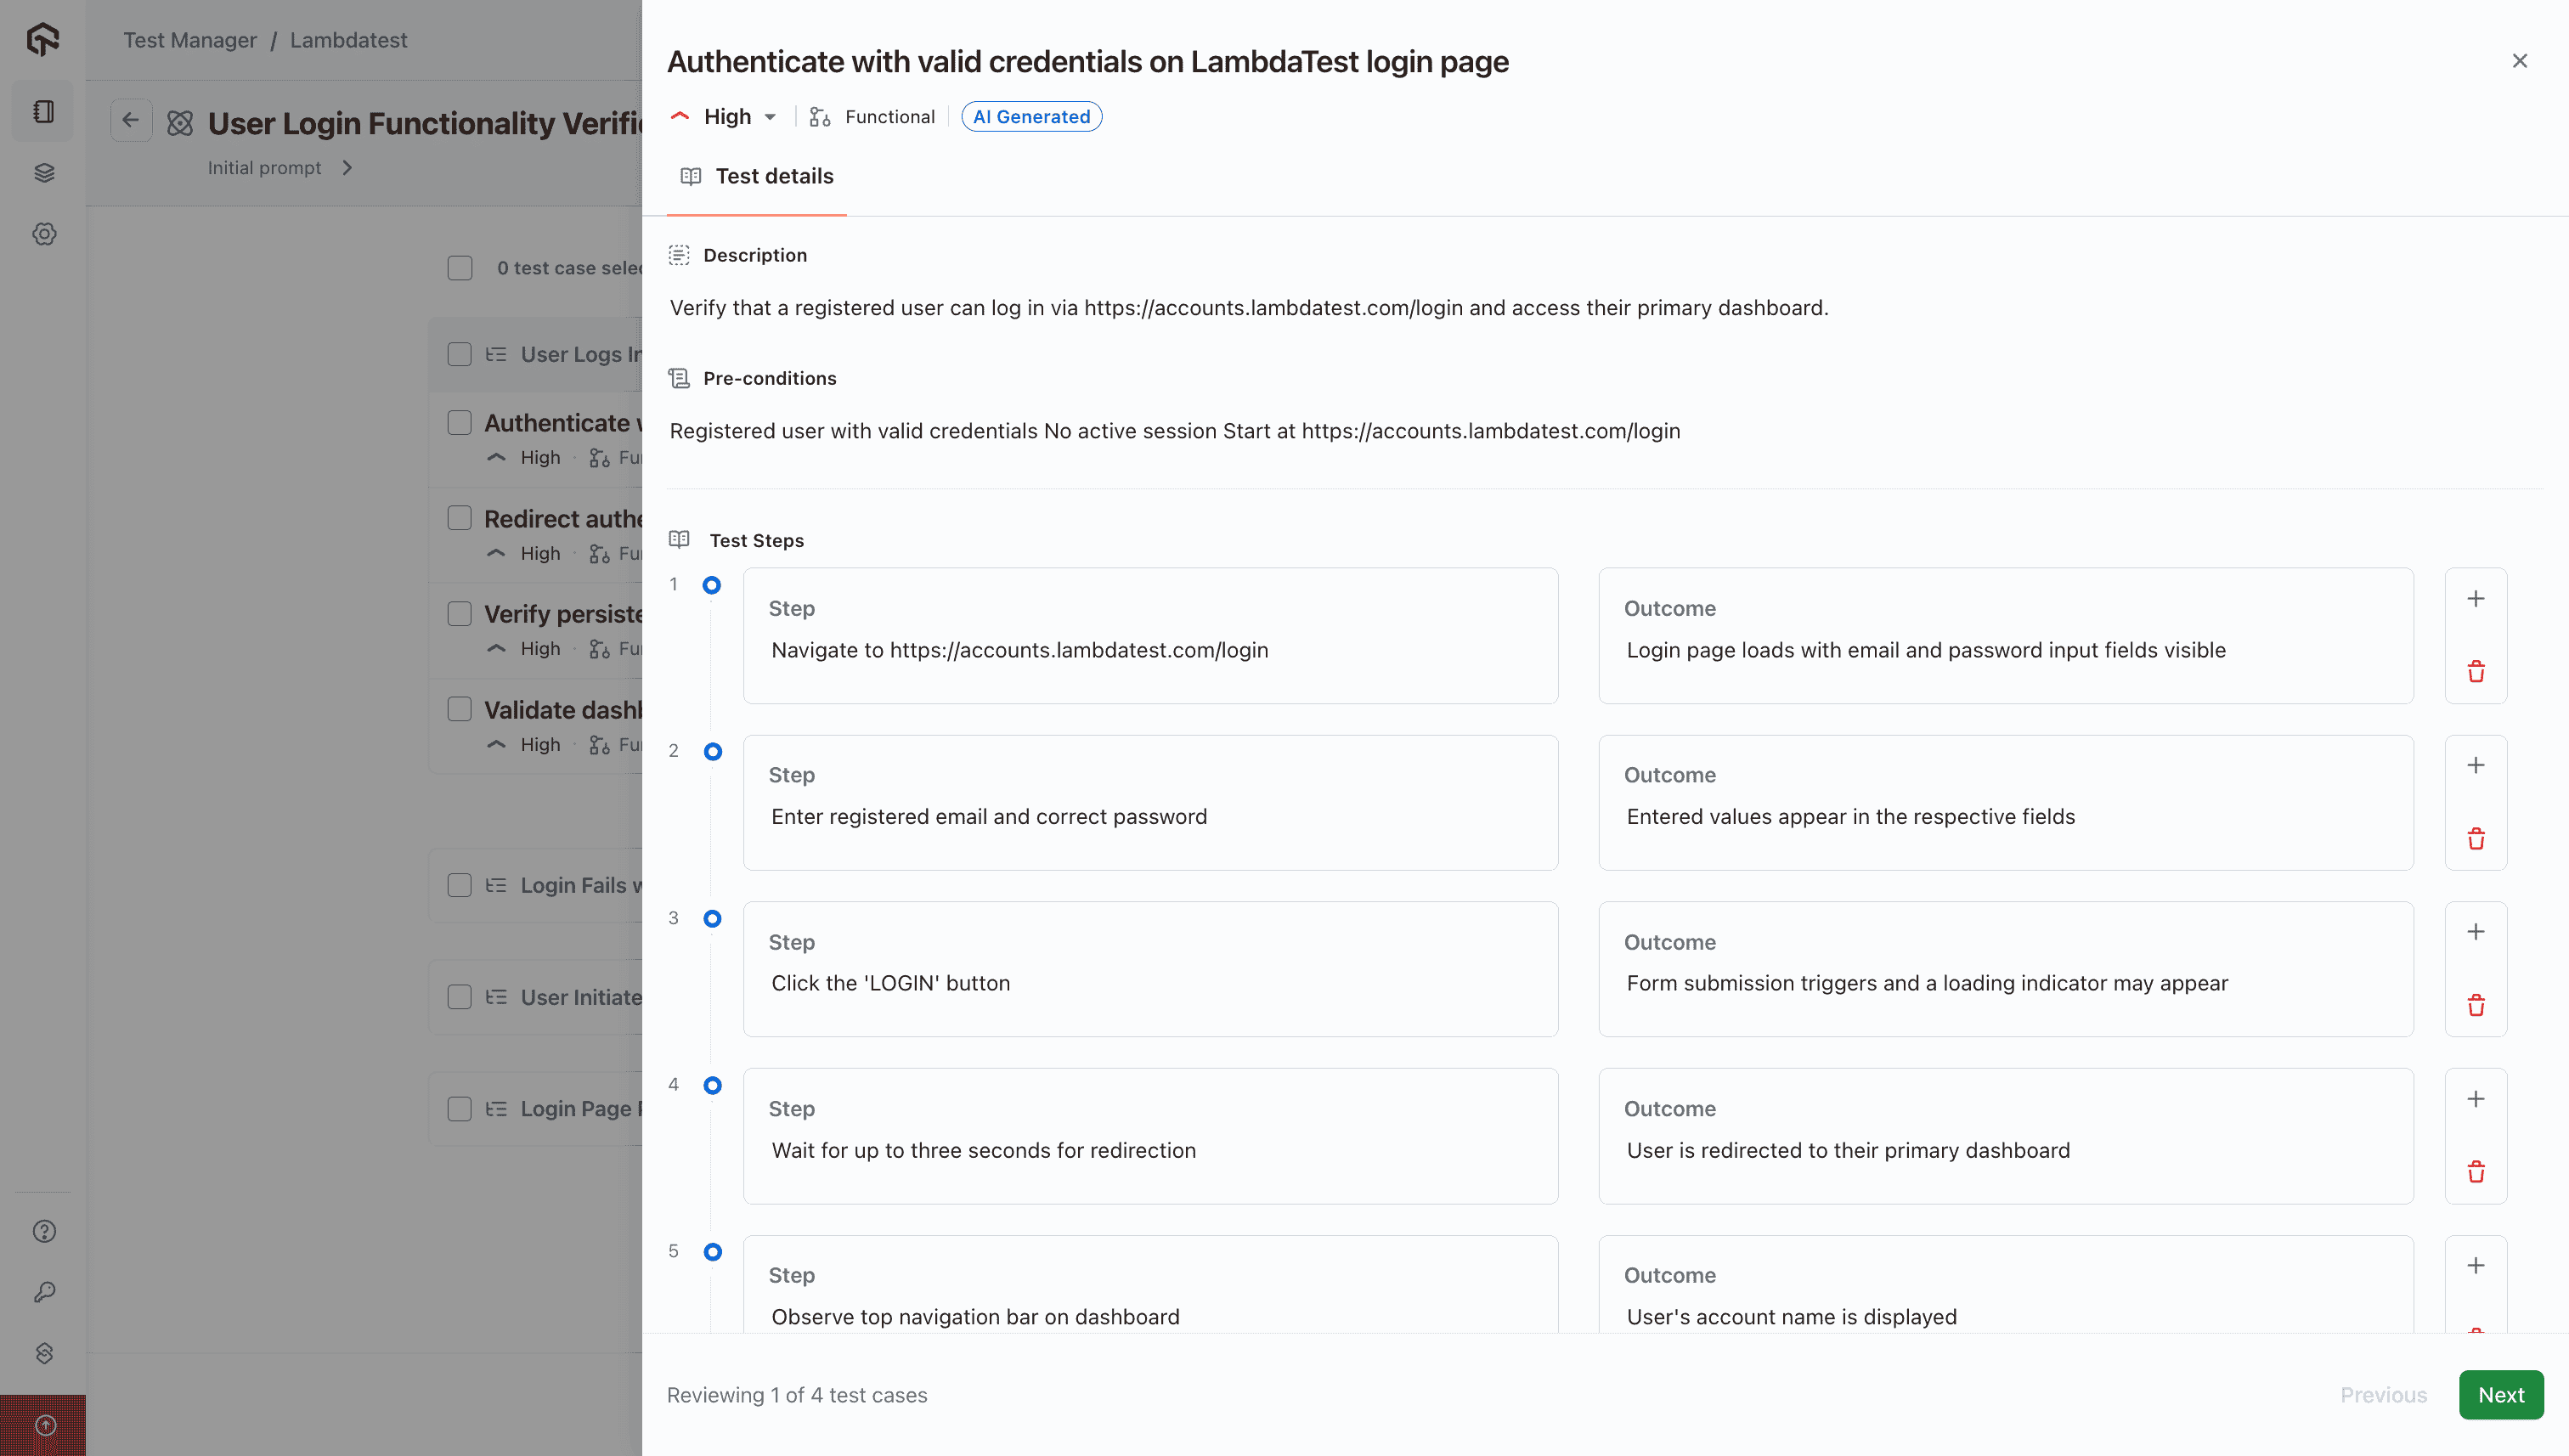
Task: Open the access key icon in sidebar
Action: coord(44,1292)
